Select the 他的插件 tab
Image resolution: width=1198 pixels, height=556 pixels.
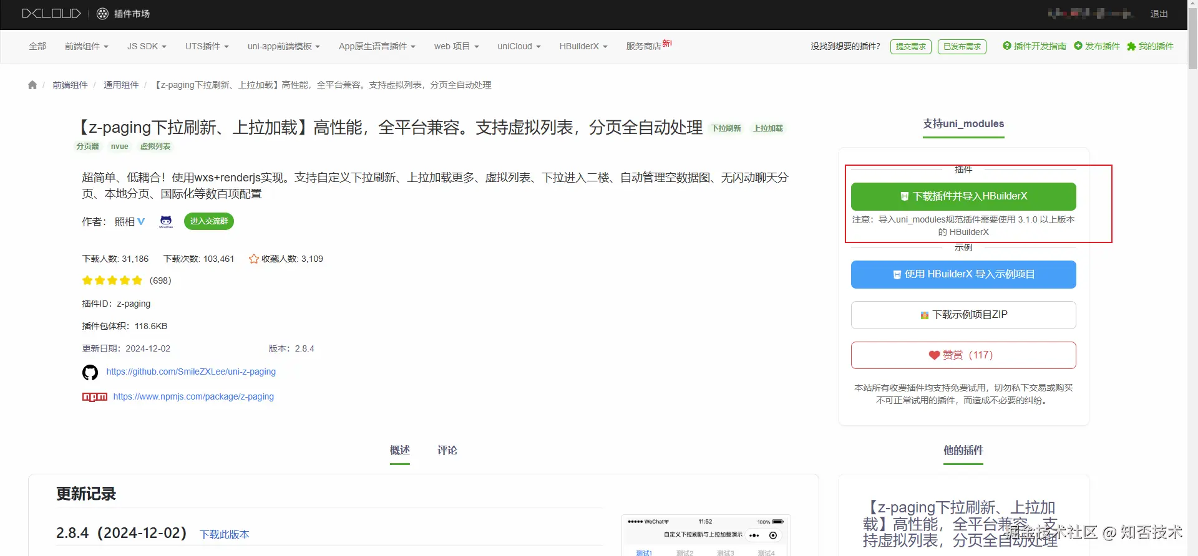pyautogui.click(x=963, y=451)
